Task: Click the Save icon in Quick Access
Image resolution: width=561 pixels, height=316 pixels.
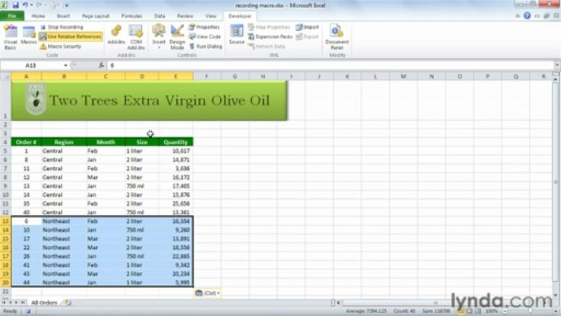Action: click(15, 5)
